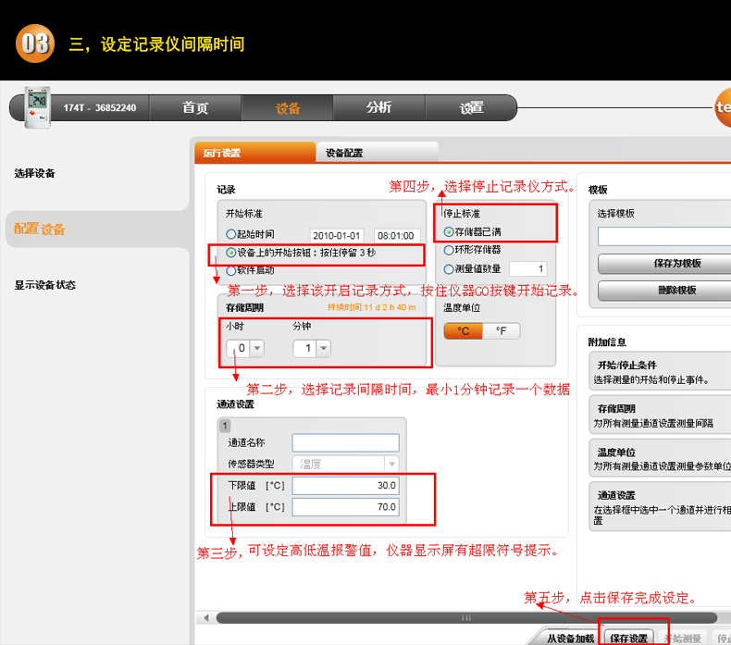Switch to the 设备配置 tab
This screenshot has height=645, width=731.
point(344,154)
